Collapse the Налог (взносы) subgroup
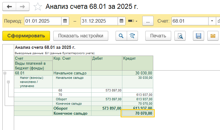 point(8,82)
